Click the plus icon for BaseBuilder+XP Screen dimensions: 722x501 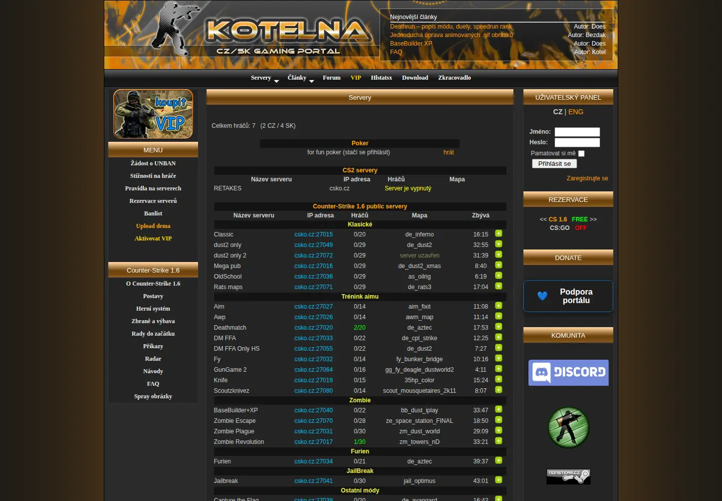click(x=498, y=409)
